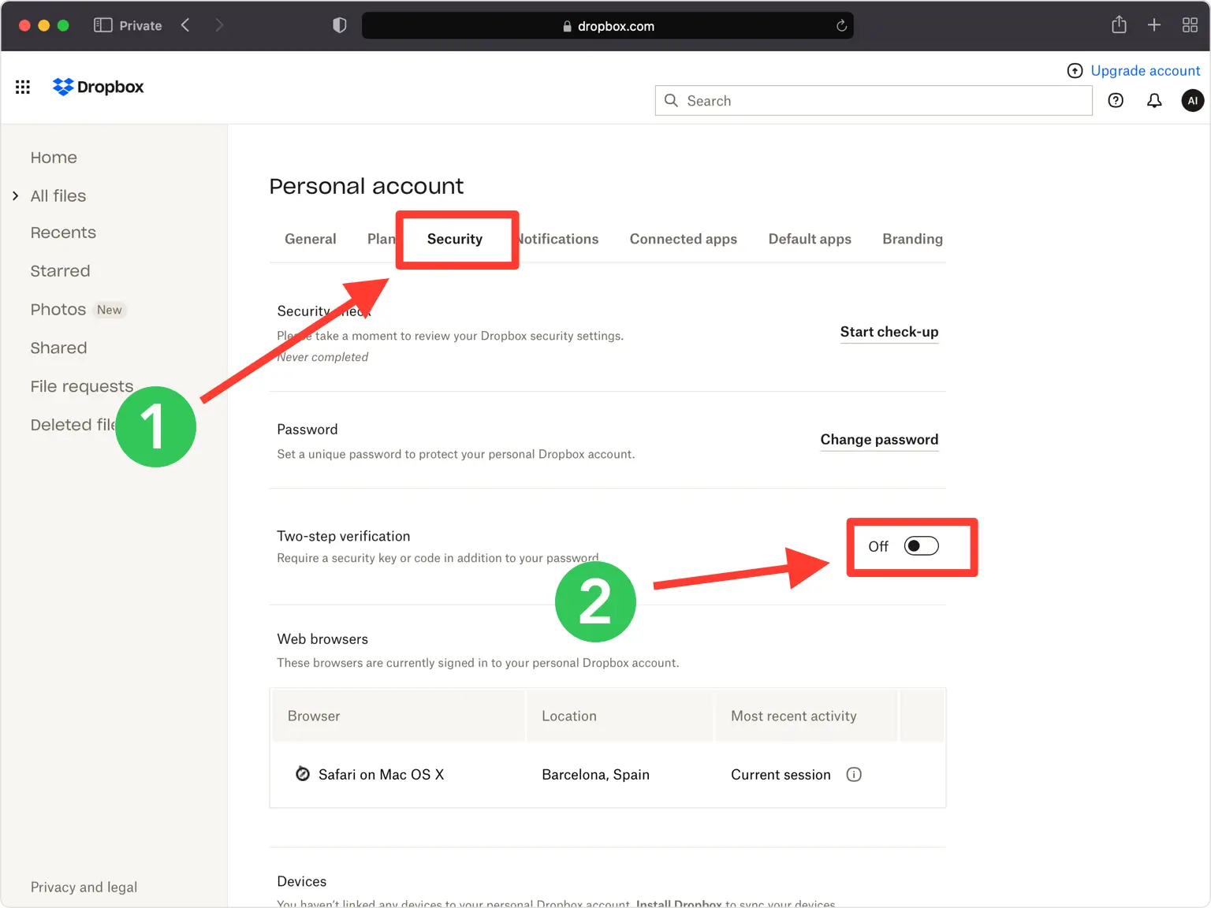Image resolution: width=1211 pixels, height=908 pixels.
Task: Open the notifications bell
Action: 1154,100
